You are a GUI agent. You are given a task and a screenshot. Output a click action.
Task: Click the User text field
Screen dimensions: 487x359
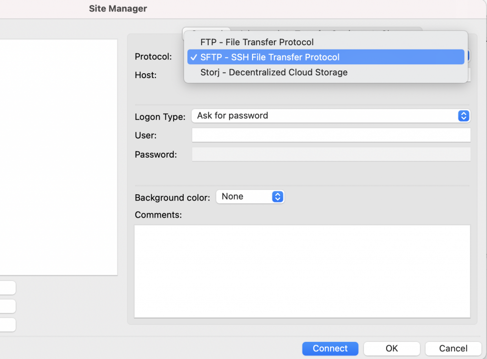coord(331,135)
